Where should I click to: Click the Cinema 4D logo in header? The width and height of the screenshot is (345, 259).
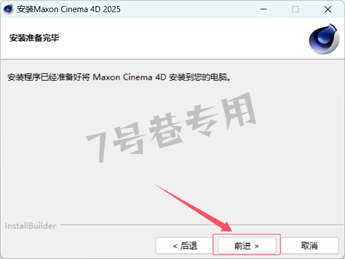323,38
